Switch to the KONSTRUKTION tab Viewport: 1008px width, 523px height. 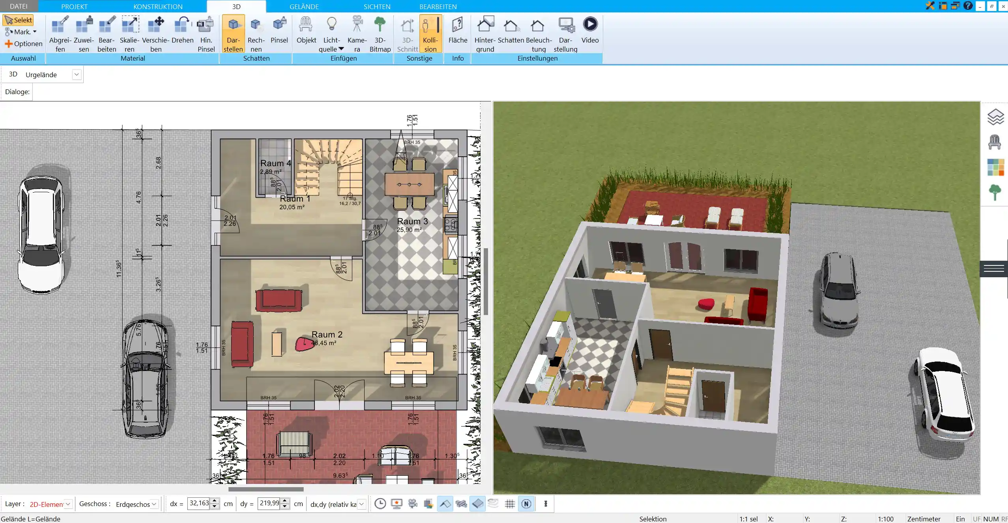point(158,6)
